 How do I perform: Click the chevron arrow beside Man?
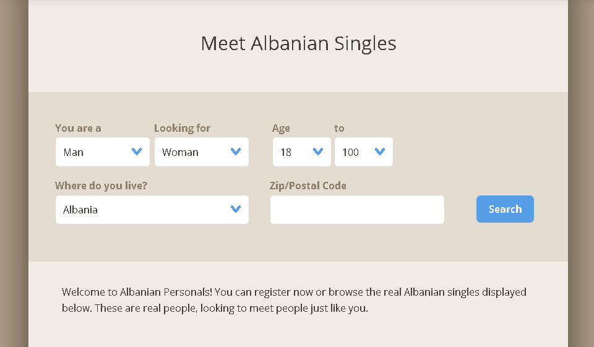pyautogui.click(x=137, y=152)
